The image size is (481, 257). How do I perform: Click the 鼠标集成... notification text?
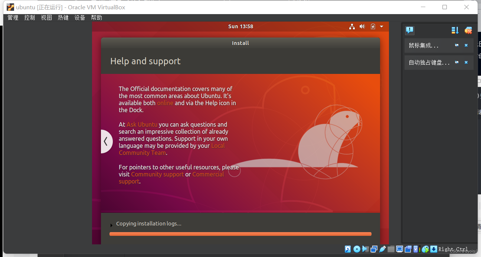click(x=423, y=45)
